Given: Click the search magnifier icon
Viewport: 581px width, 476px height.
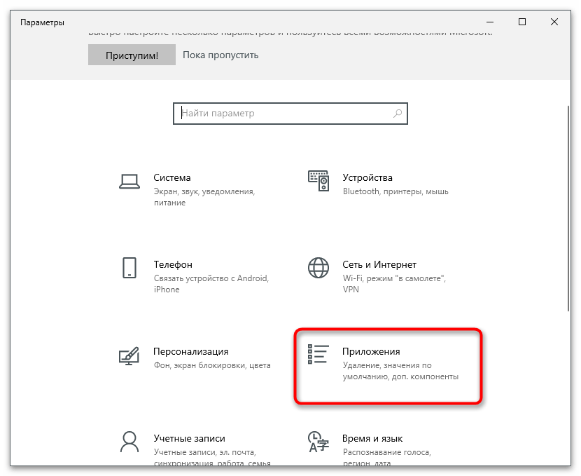Looking at the screenshot, I should pyautogui.click(x=397, y=113).
